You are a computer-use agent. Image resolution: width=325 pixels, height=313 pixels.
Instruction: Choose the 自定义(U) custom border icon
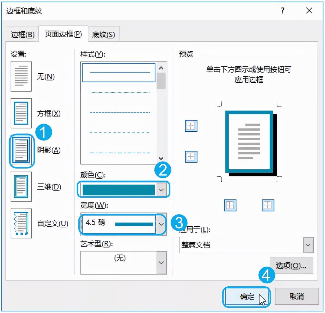point(21,223)
